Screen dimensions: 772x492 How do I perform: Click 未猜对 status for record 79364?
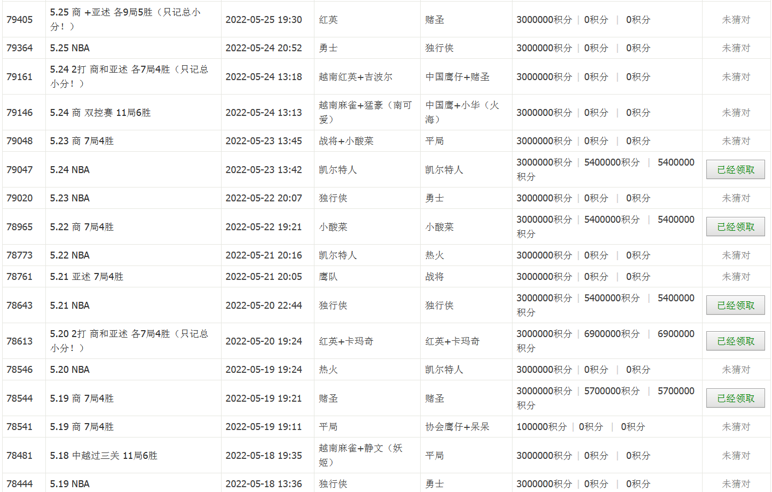coord(735,48)
